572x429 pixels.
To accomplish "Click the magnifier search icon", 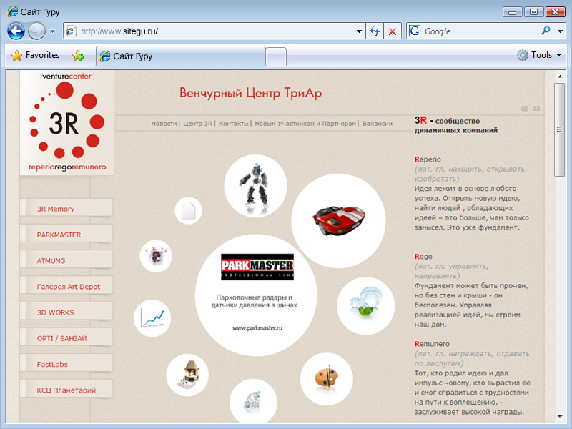I will (546, 31).
